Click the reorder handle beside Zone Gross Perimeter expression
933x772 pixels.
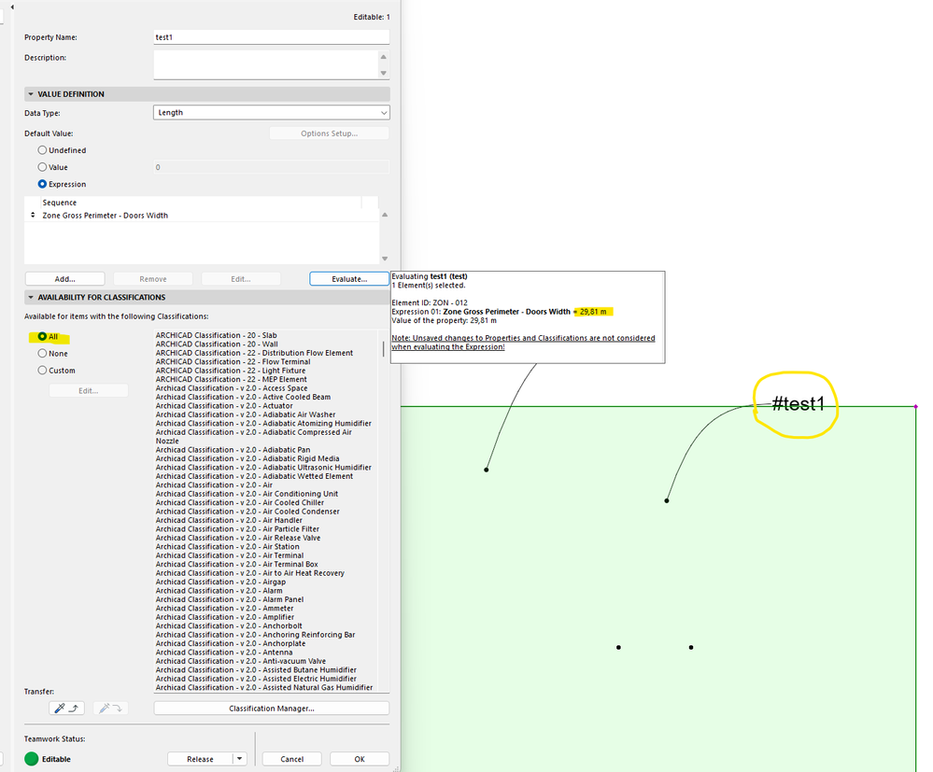pos(31,214)
